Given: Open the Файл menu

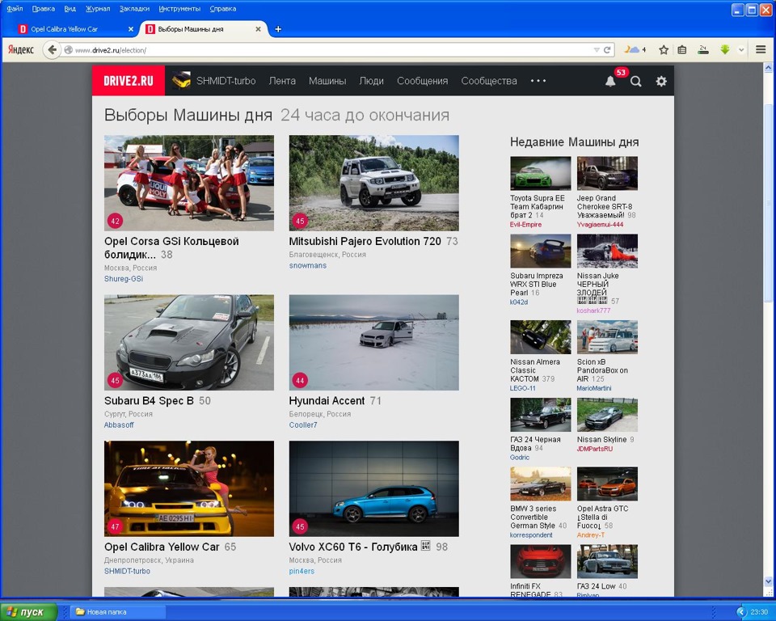Looking at the screenshot, I should 15,9.
